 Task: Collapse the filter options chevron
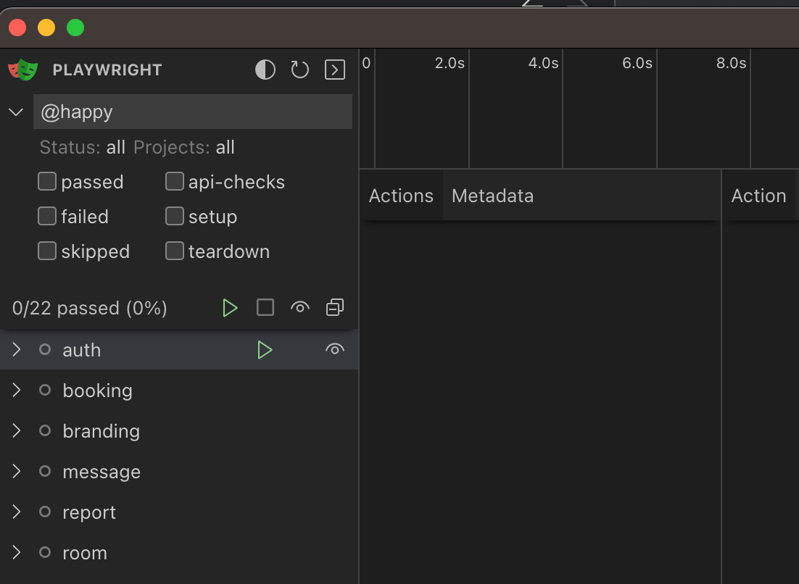pos(16,112)
